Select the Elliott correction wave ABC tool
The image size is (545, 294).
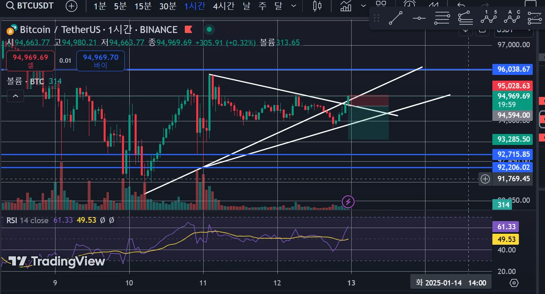coord(512,18)
